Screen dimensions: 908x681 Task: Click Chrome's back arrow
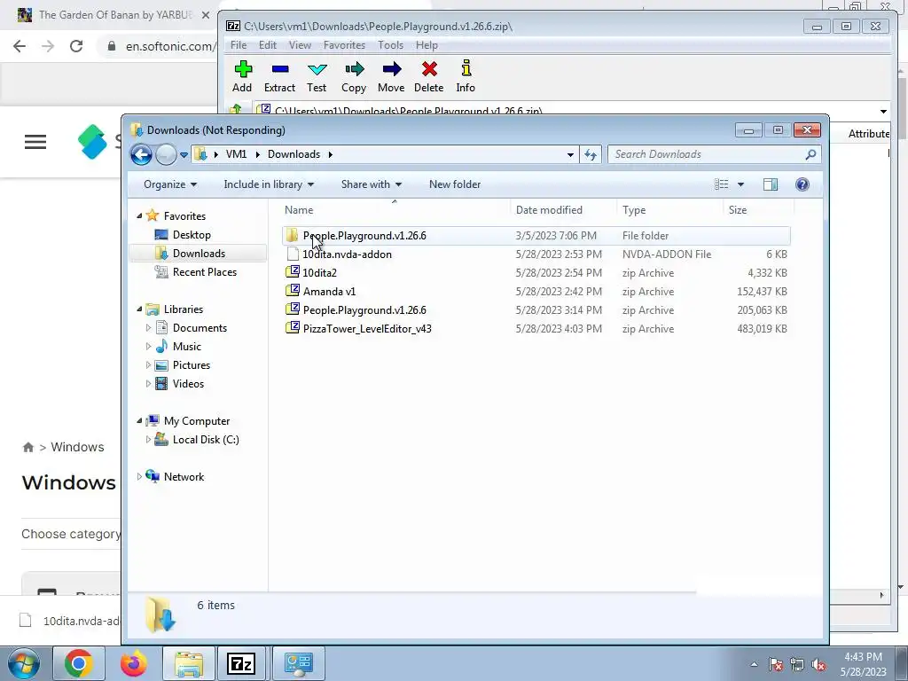20,46
